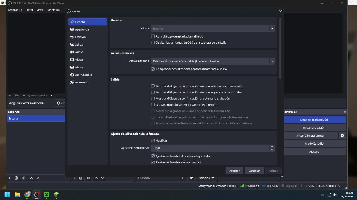Close the Ajustes dialog
The height and width of the screenshot is (200, 357).
[x=281, y=11]
